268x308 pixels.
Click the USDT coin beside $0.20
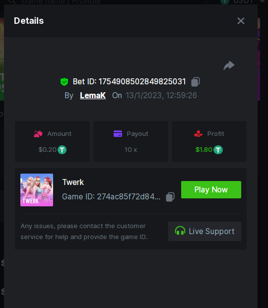pyautogui.click(x=62, y=150)
